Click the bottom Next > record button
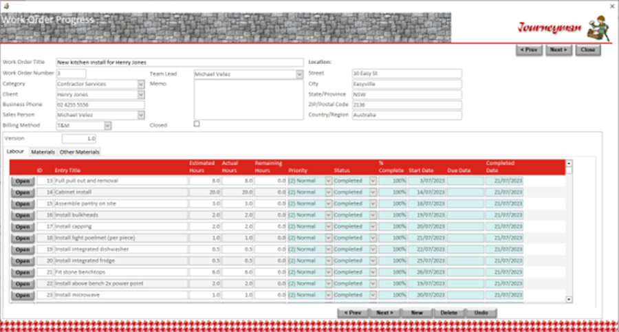The width and height of the screenshot is (619, 332). tap(384, 313)
